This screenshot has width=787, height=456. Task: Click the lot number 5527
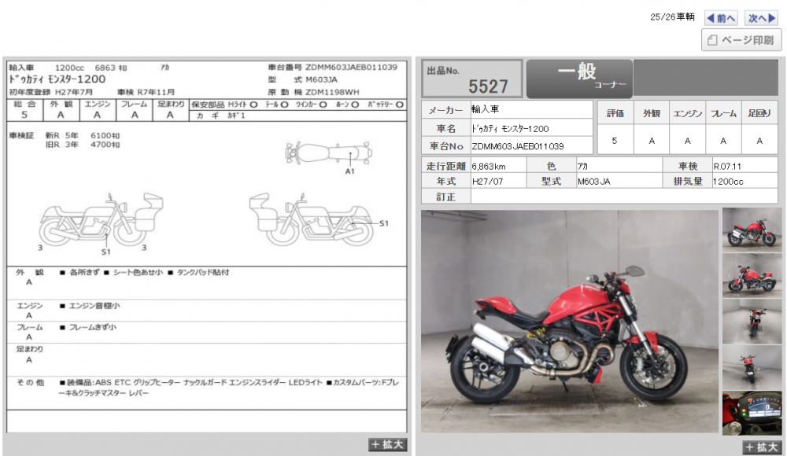click(x=488, y=86)
